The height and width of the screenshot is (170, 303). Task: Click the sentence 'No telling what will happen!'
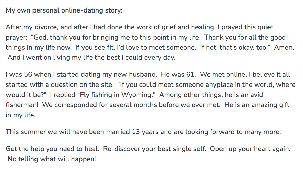tap(52, 159)
